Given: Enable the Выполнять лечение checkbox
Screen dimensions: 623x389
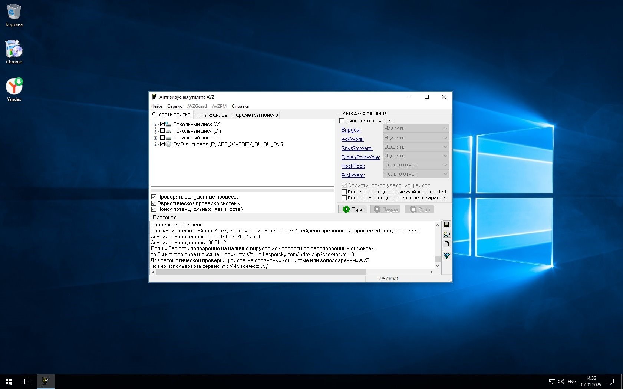Looking at the screenshot, I should (342, 120).
